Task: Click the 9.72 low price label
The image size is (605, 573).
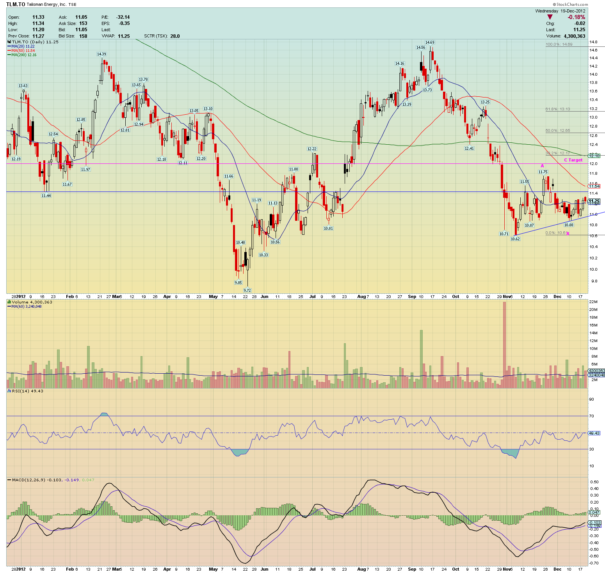Action: pyautogui.click(x=247, y=290)
